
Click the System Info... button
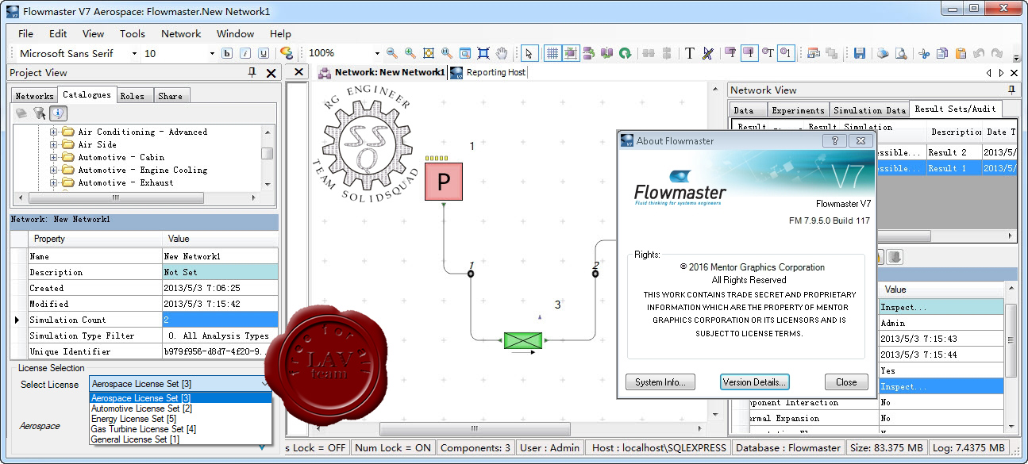coord(660,382)
